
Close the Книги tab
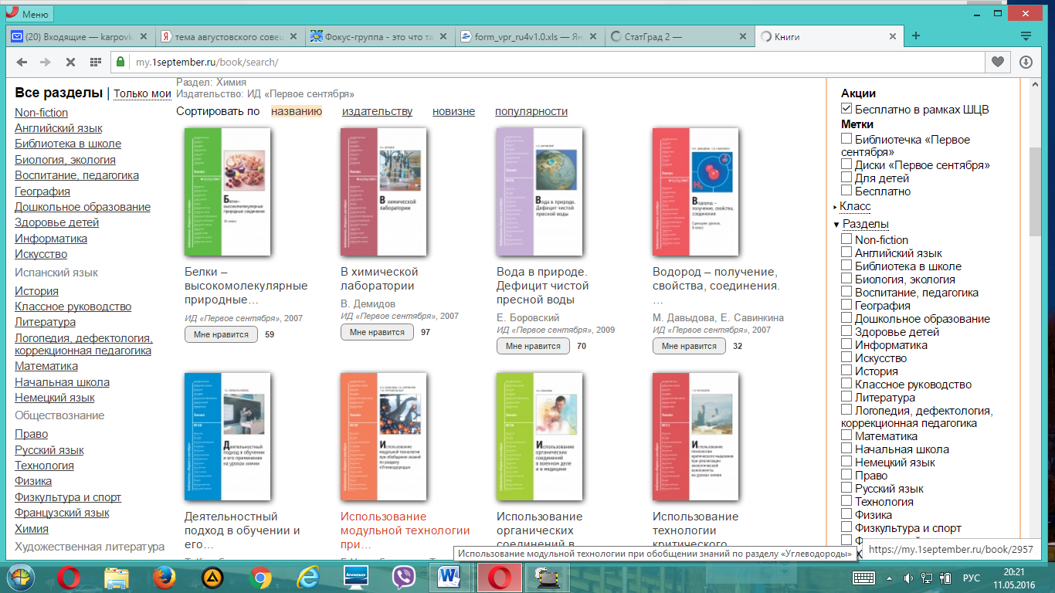894,36
